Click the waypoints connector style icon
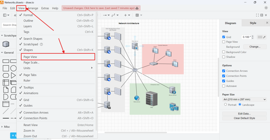The image size is (270, 140). (x=113, y=15)
